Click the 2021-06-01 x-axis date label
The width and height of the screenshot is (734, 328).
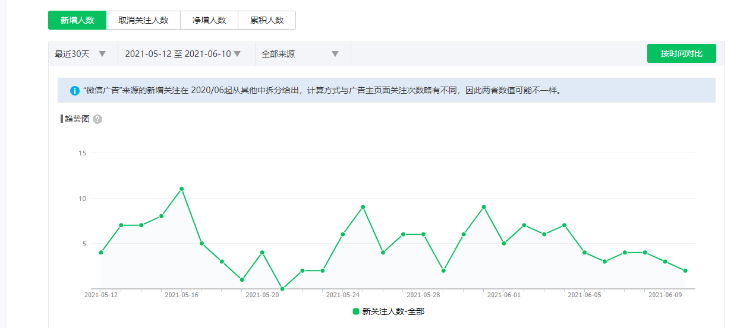(x=504, y=295)
